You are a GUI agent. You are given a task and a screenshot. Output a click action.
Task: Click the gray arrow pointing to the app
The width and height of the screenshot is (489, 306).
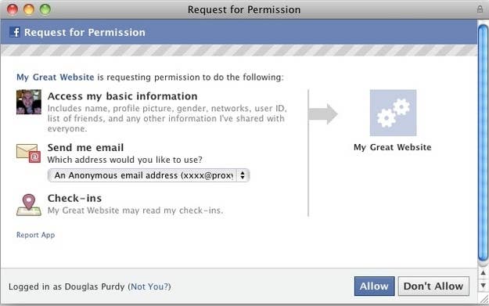point(323,113)
